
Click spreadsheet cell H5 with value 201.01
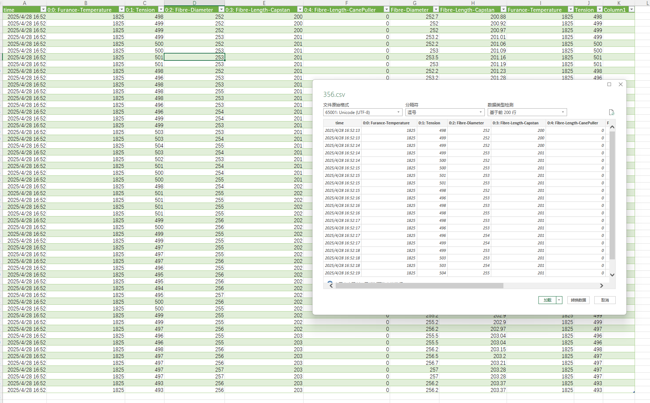(473, 37)
